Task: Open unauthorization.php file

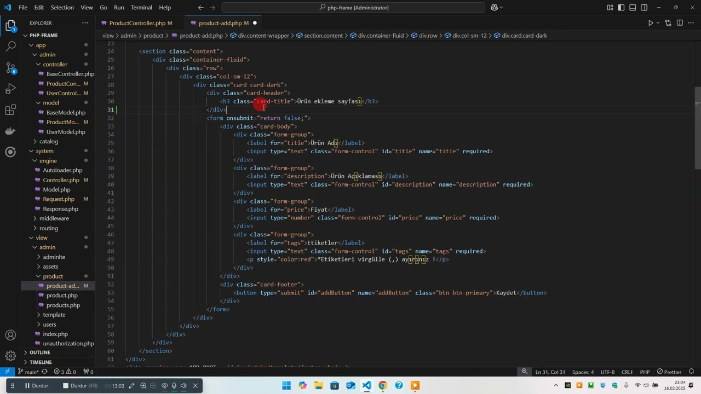Action: coord(68,344)
